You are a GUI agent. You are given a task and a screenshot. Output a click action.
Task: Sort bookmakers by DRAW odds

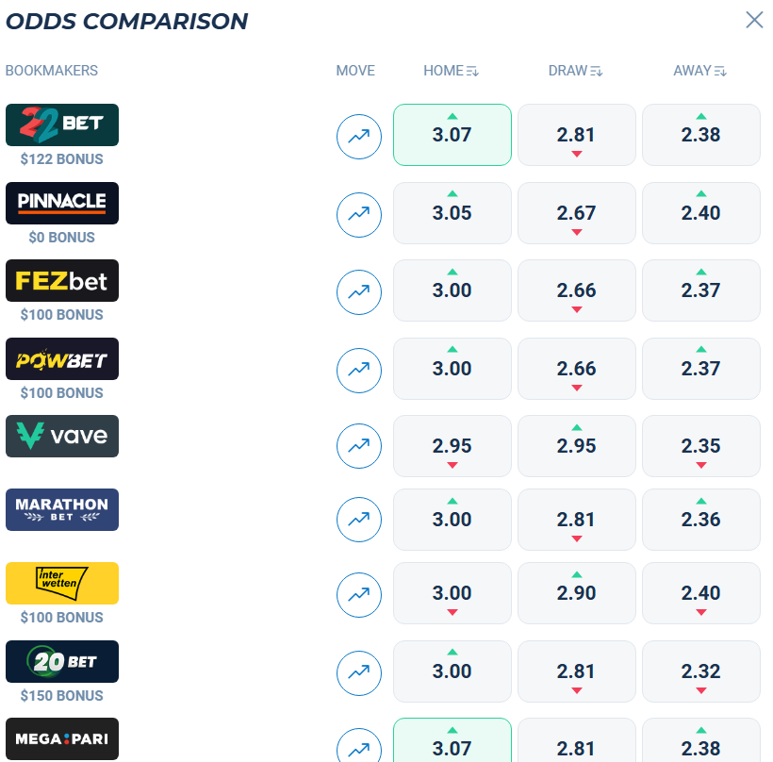575,71
